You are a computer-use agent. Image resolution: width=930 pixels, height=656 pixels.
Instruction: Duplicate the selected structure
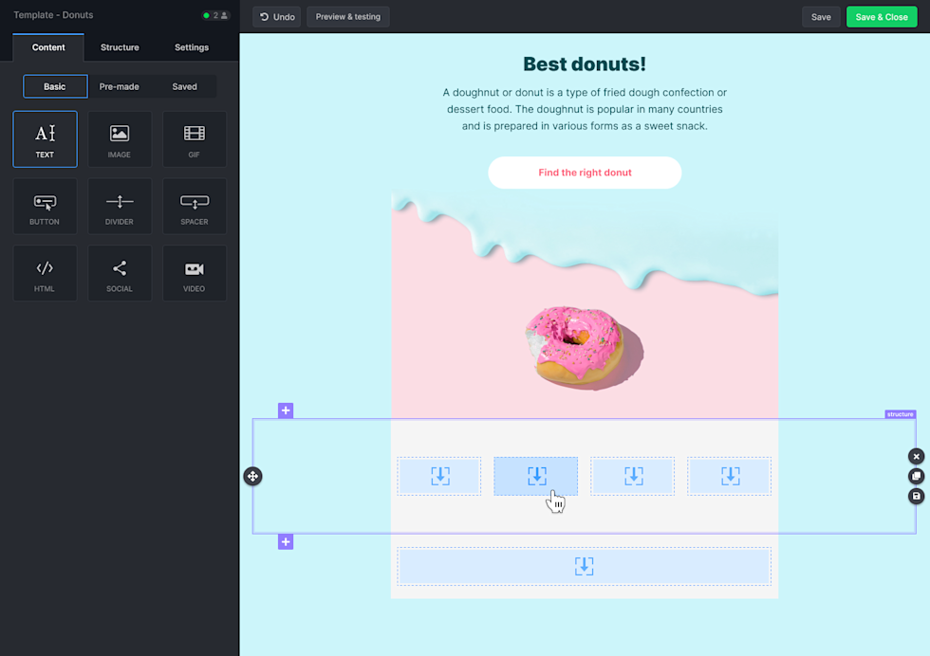(916, 476)
